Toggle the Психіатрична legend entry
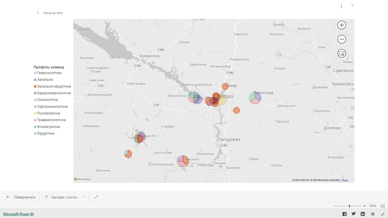Viewport: 388px width, 218px height. [x=48, y=113]
